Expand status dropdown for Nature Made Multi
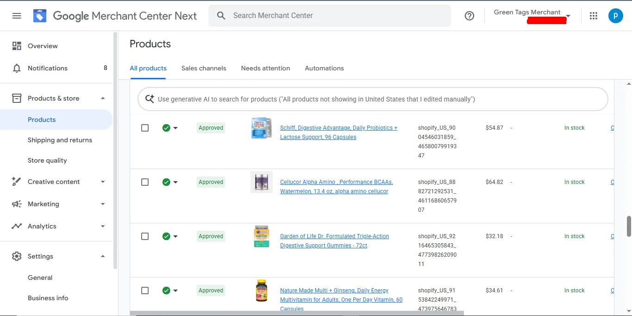This screenshot has width=632, height=316. click(175, 291)
